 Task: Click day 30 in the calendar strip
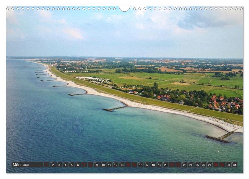[228, 164]
